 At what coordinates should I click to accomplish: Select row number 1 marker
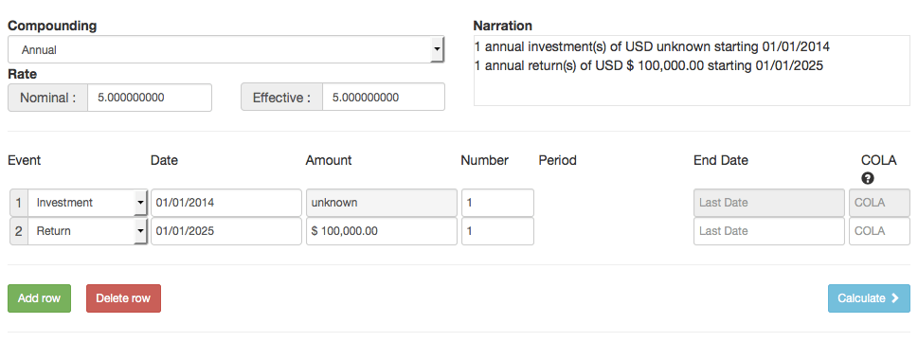[19, 203]
